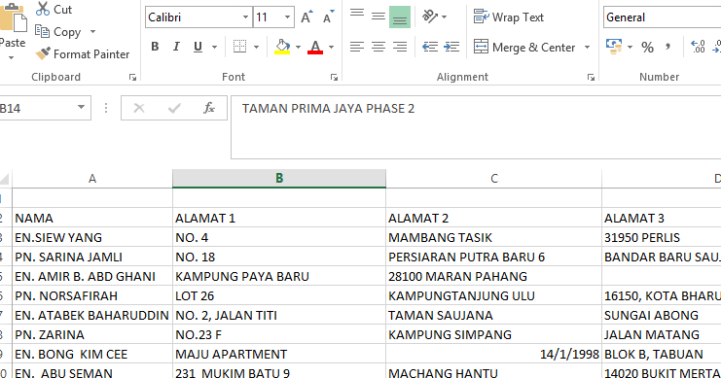Align text right icon

tap(400, 47)
